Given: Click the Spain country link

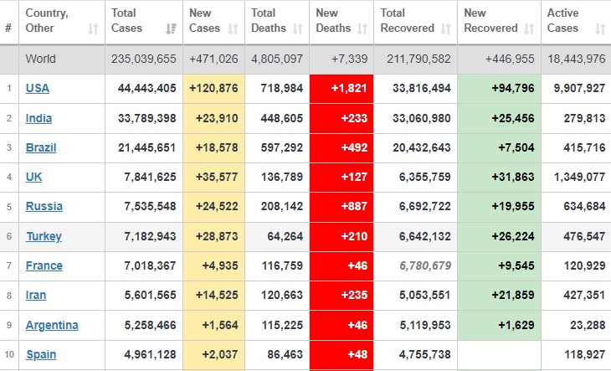Looking at the screenshot, I should tap(41, 354).
